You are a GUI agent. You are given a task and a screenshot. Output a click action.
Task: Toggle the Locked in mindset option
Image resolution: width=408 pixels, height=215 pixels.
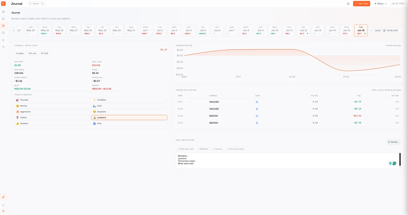point(129,118)
